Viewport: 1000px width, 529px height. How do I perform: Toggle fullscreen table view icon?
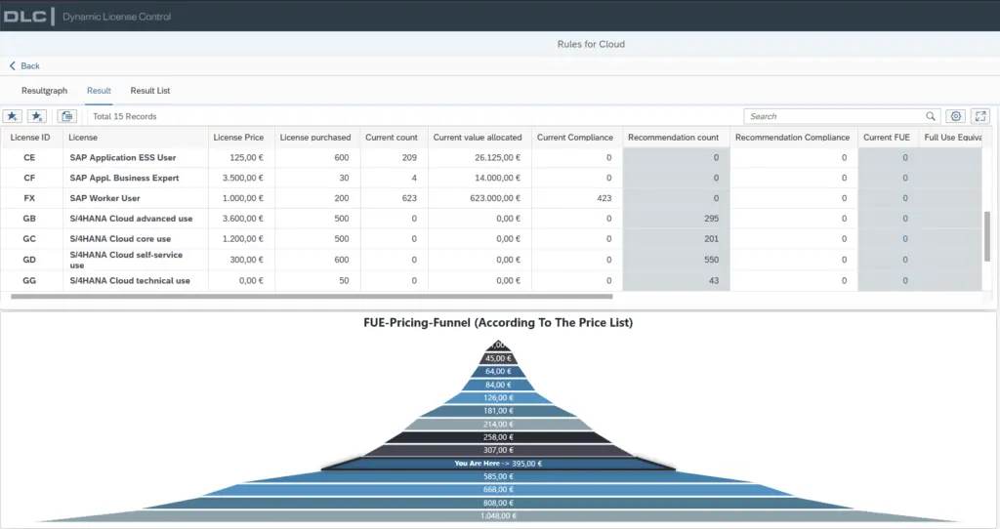(980, 116)
